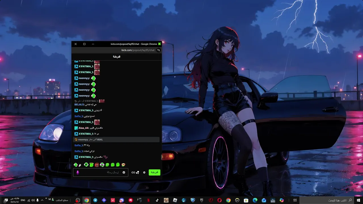363x204 pixels.
Task: Click moderator badge on the hearts message
Action: pos(76,157)
